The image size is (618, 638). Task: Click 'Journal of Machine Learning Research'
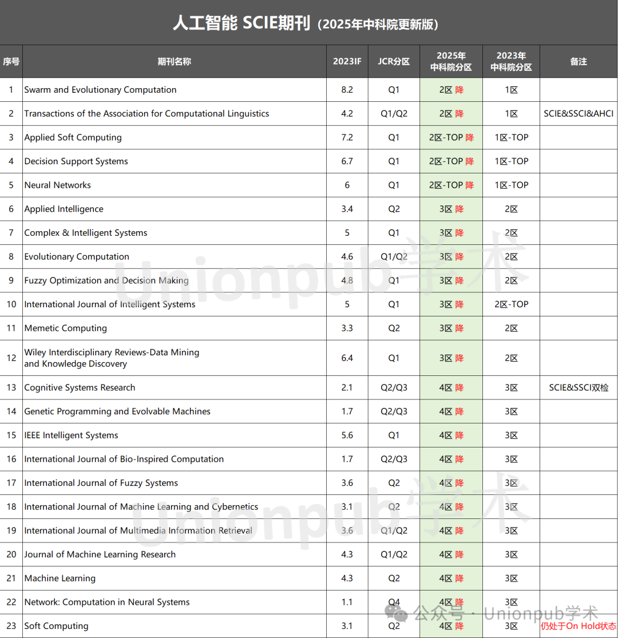point(100,554)
